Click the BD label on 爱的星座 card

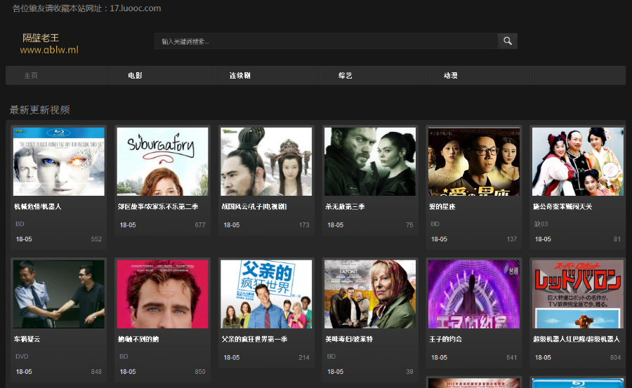tap(435, 224)
